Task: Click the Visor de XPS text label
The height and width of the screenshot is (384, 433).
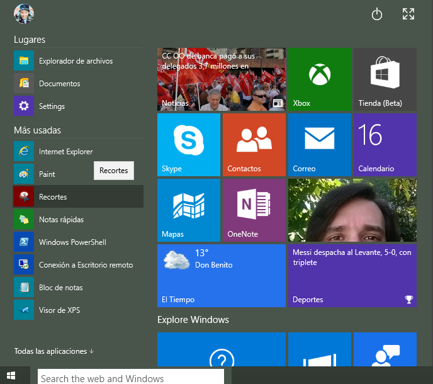Action: 59,310
